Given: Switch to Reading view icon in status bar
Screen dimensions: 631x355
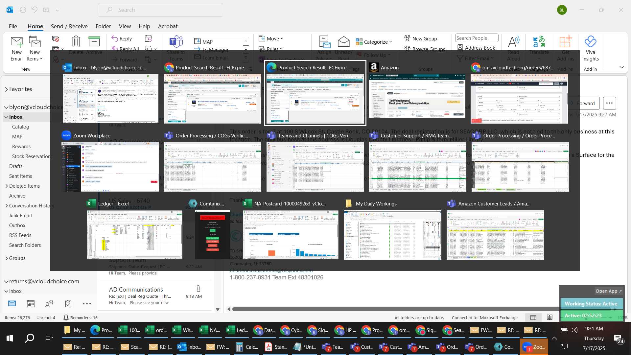Looking at the screenshot, I should click(549, 318).
